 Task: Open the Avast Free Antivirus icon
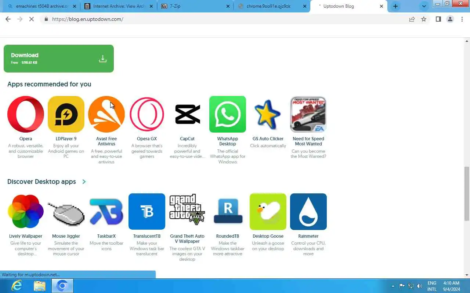click(x=106, y=114)
